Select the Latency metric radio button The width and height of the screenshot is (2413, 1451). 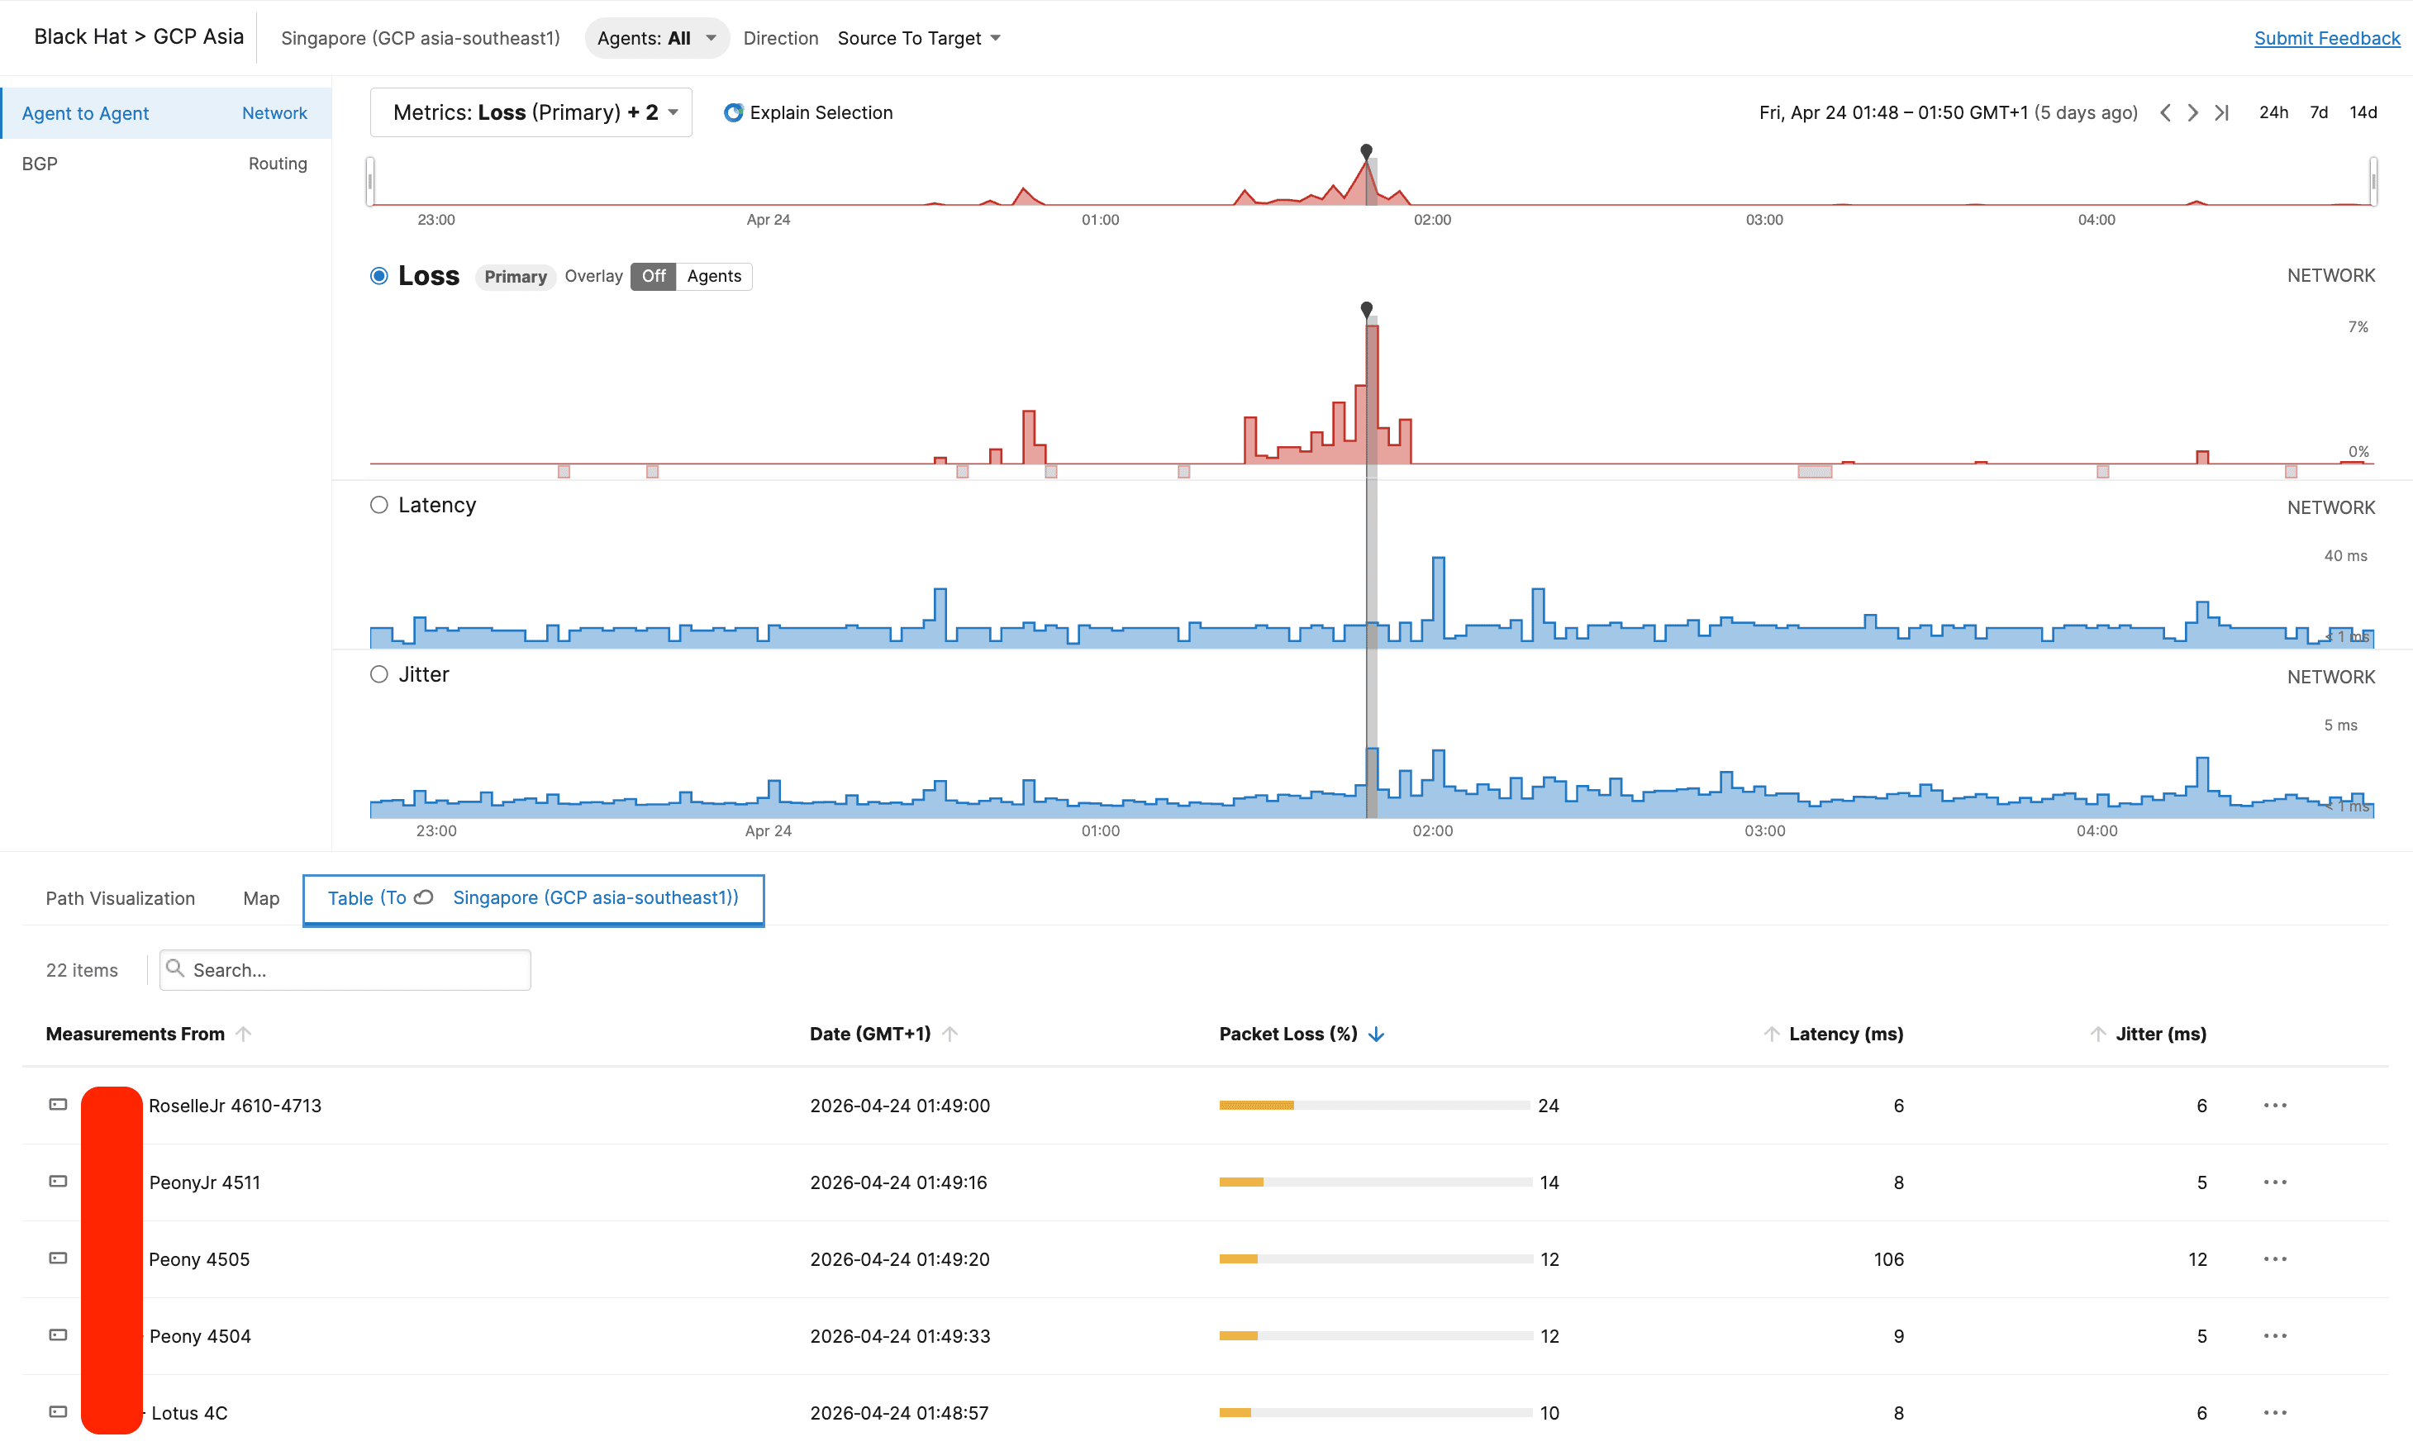[x=379, y=505]
